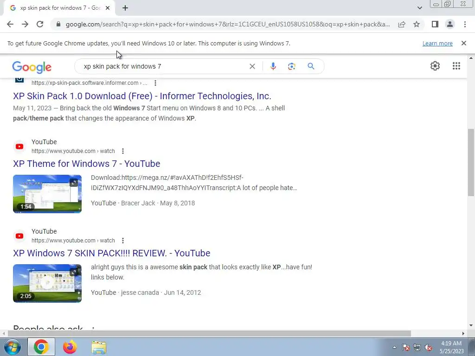Go back to the previous page

[10, 24]
